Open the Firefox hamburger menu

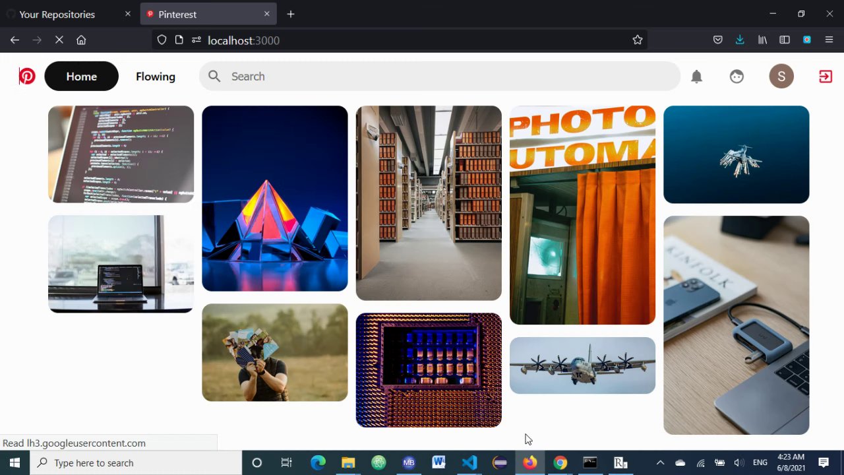[x=829, y=40]
